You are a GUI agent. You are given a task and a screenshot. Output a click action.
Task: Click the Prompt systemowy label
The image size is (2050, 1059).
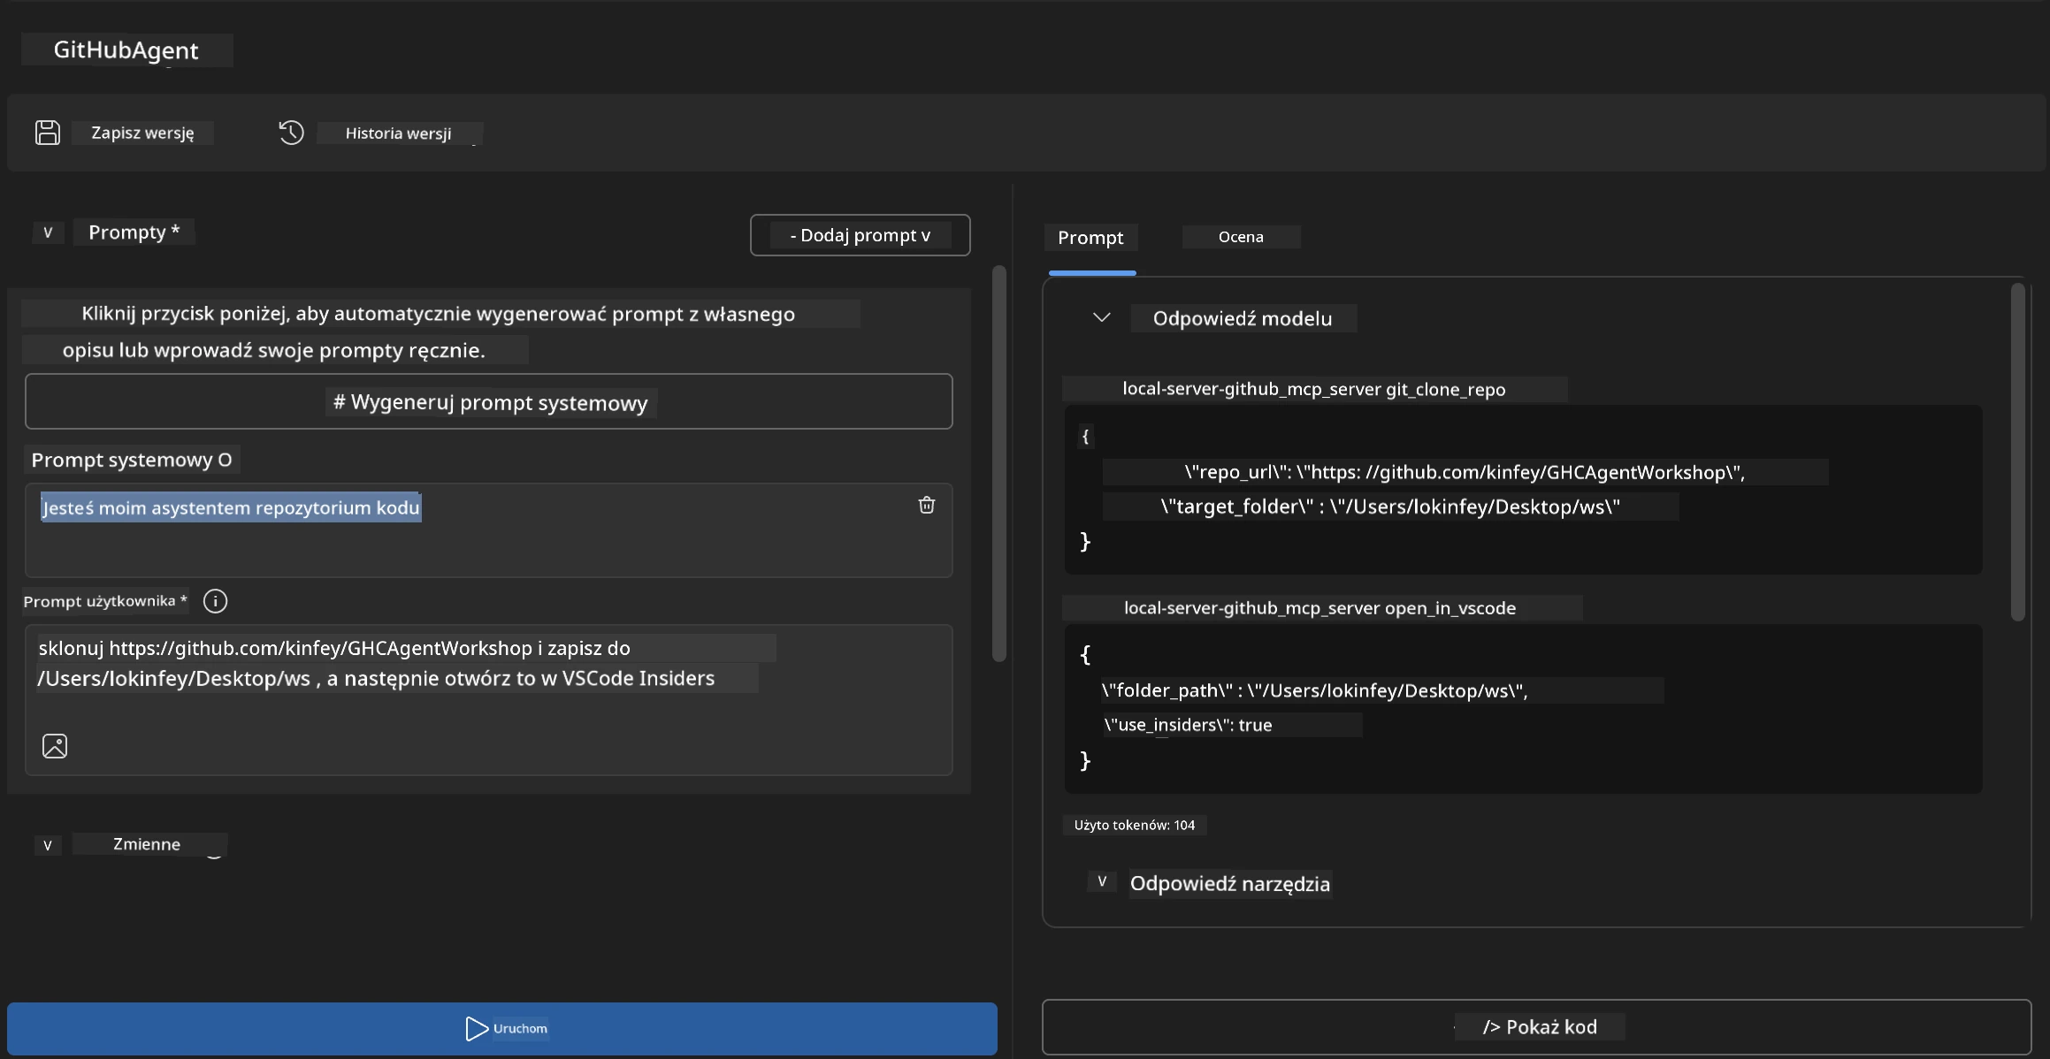pyautogui.click(x=132, y=460)
